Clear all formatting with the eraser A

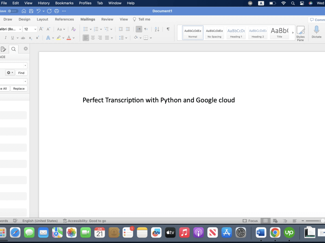pyautogui.click(x=73, y=29)
